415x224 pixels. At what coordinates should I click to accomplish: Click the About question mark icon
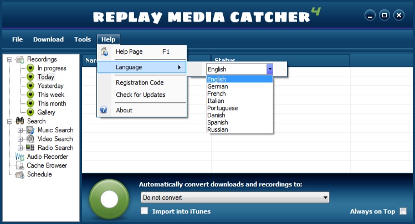(104, 110)
